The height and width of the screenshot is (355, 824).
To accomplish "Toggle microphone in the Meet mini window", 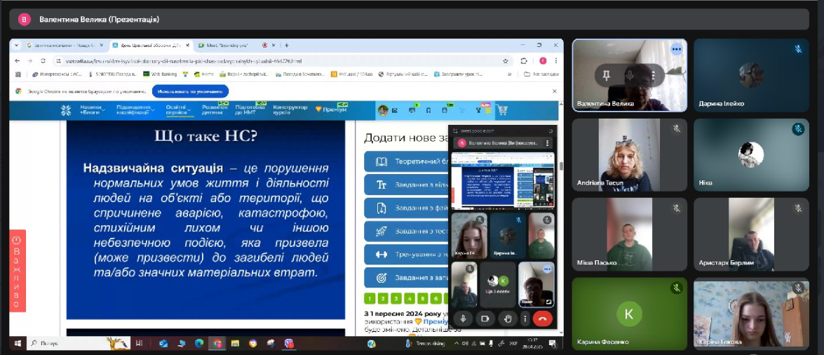I will (463, 319).
